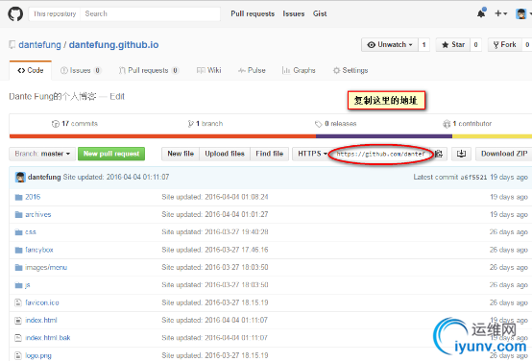Click Issues in the top navigation
This screenshot has width=532, height=362.
(x=294, y=13)
